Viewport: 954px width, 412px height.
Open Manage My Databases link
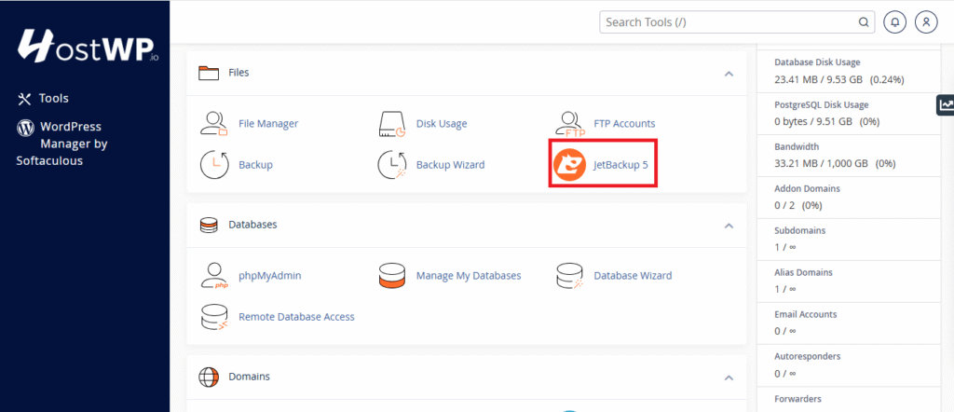point(469,276)
